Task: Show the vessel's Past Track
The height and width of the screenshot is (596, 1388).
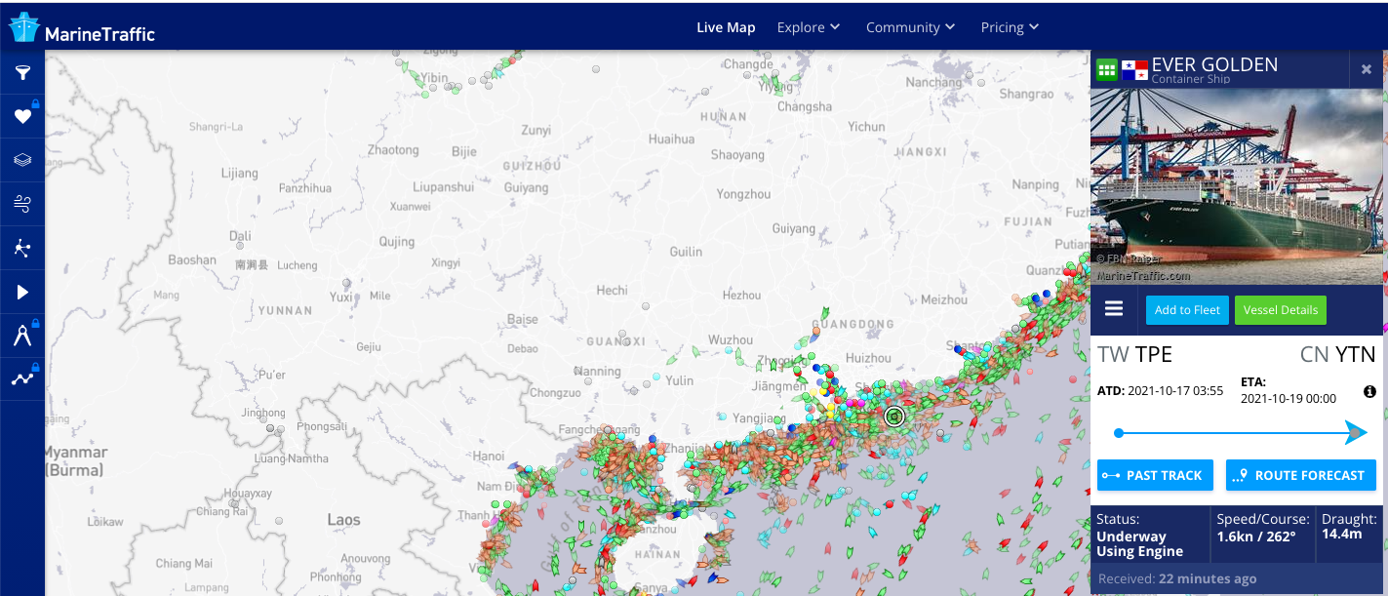Action: [x=1155, y=475]
